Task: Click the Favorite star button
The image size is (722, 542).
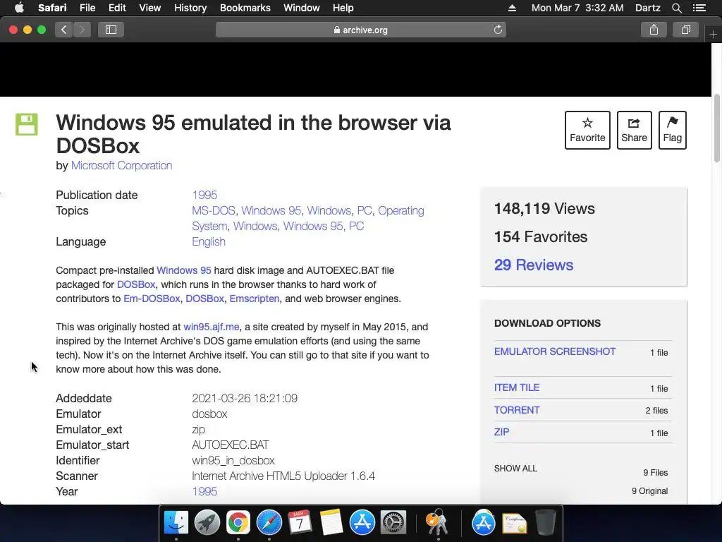Action: tap(587, 130)
